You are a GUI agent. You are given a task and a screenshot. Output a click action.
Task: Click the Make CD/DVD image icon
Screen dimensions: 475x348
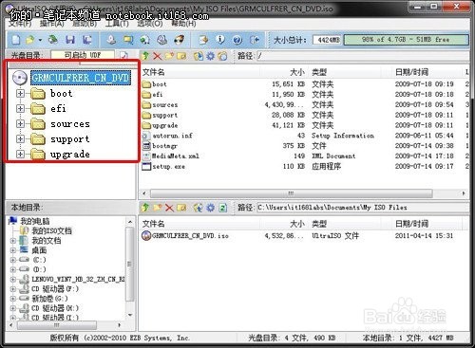pyautogui.click(x=111, y=40)
